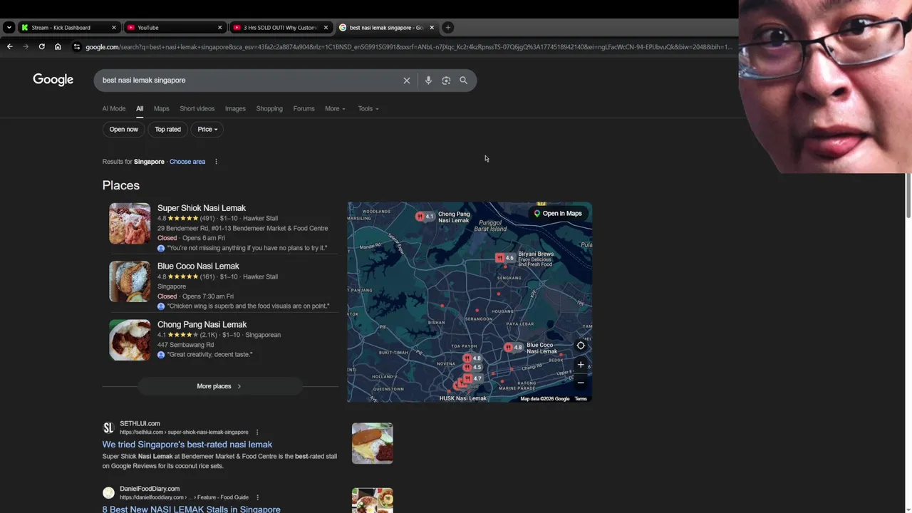Select the Maps search tab
This screenshot has height=513, width=912.
(x=162, y=109)
